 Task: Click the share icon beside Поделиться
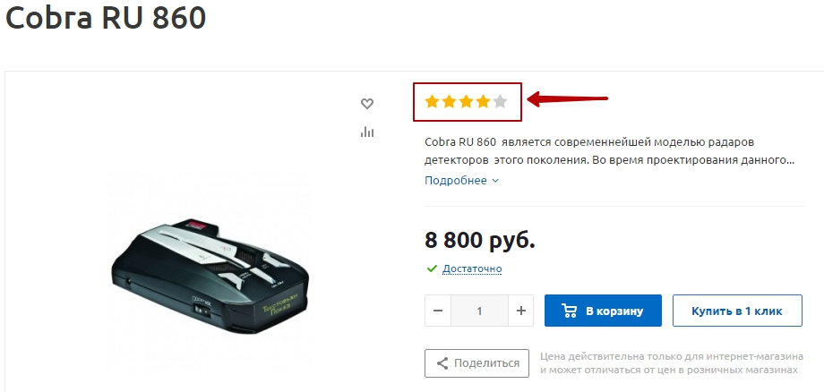[x=442, y=363]
